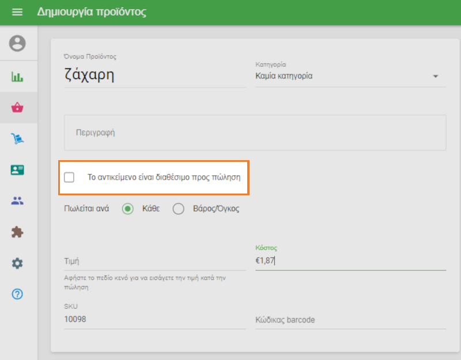The height and width of the screenshot is (360, 461).
Task: Select the items basket icon
Action: 18,108
